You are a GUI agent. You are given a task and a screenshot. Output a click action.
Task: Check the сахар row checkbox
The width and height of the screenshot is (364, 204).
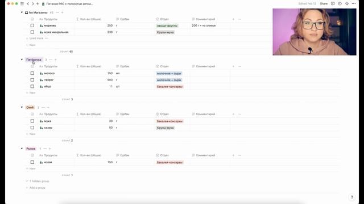[32, 127]
